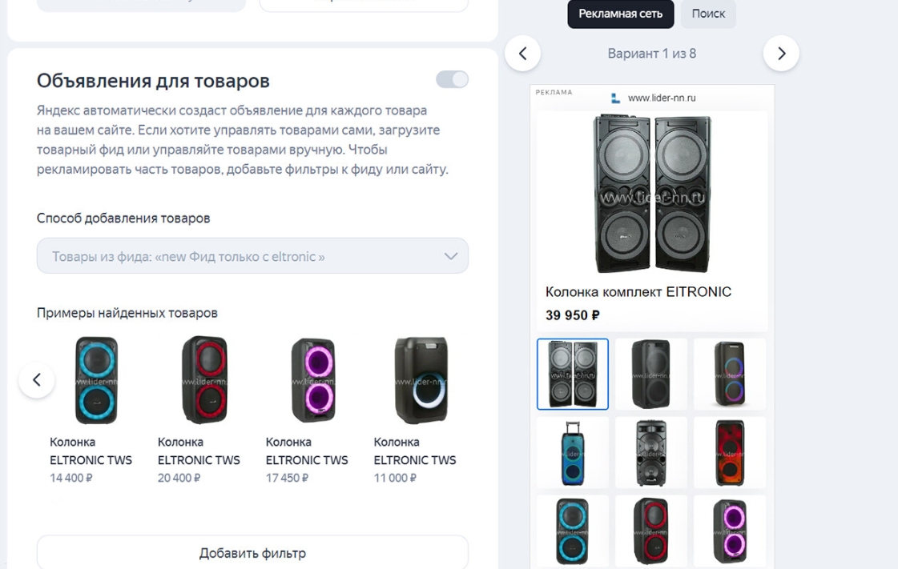
Task: Select the red-orange speaker thumbnail in preview grid
Action: pyautogui.click(x=730, y=452)
